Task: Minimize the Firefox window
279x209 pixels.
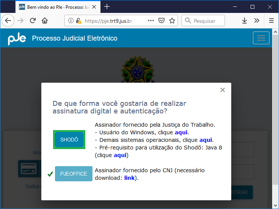Action: 235,7
